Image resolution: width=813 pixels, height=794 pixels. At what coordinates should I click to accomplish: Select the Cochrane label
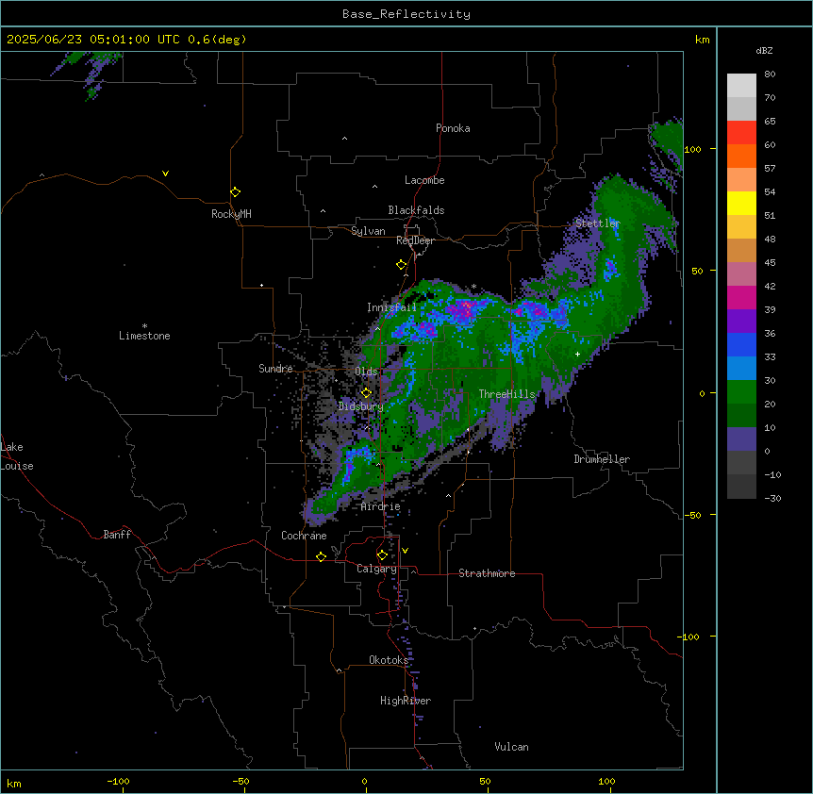point(304,536)
